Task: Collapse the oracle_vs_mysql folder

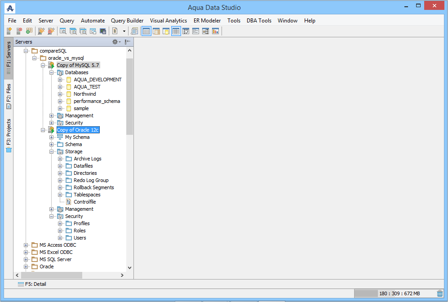Action: pyautogui.click(x=34, y=58)
